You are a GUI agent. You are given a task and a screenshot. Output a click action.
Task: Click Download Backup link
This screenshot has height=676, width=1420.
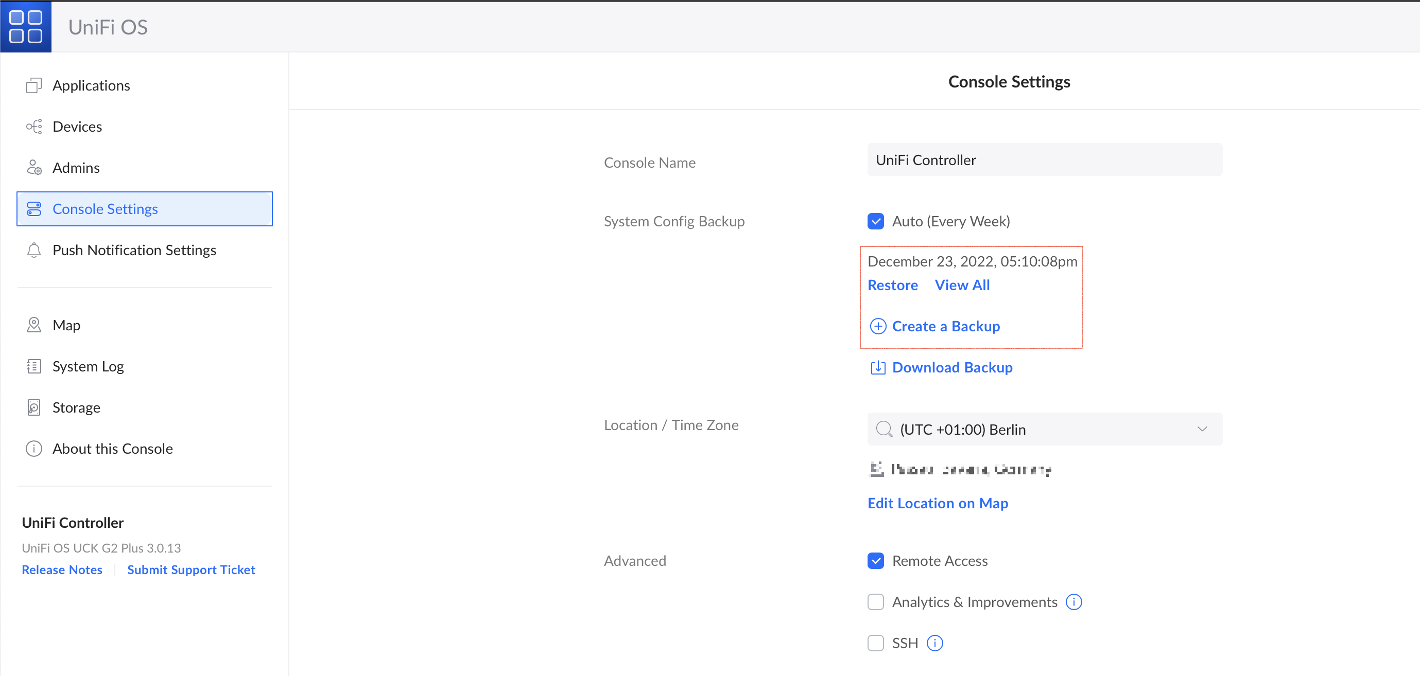951,367
